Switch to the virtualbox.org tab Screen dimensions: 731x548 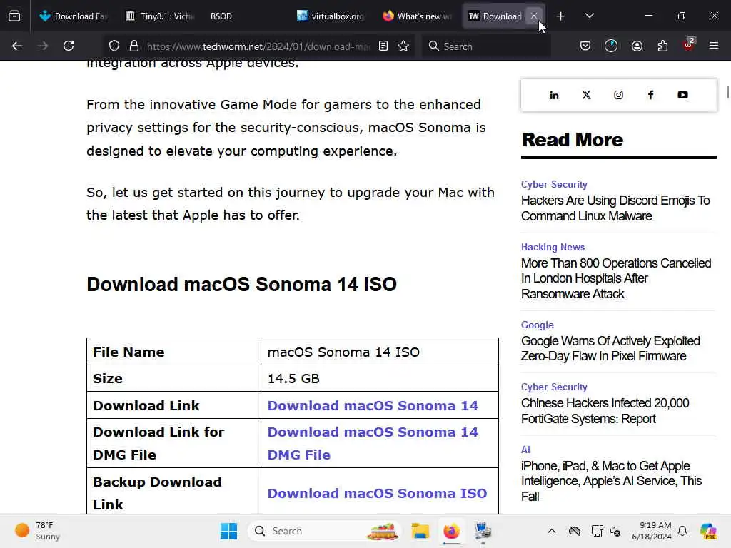pyautogui.click(x=331, y=16)
